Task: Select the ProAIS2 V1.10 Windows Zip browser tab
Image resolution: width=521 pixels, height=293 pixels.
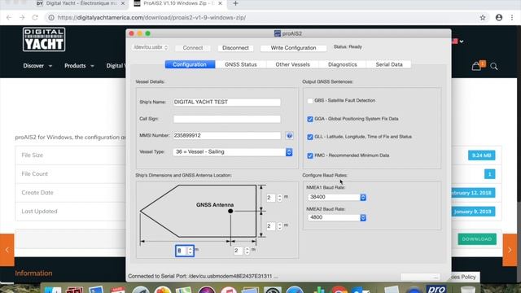Action: tap(177, 3)
